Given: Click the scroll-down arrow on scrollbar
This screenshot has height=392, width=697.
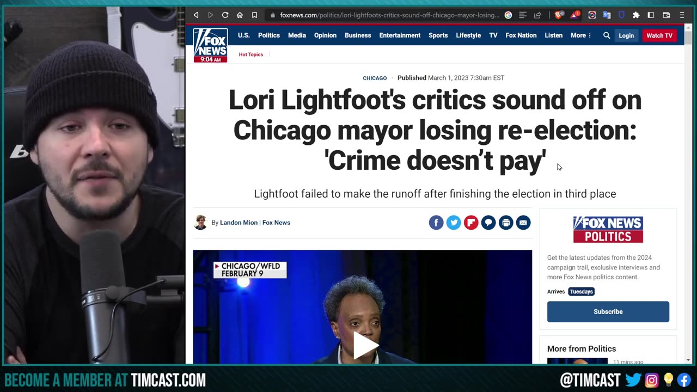Looking at the screenshot, I should (688, 360).
